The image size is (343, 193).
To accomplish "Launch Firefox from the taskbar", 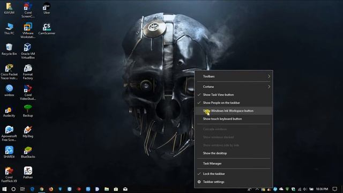I will (x=51, y=189).
